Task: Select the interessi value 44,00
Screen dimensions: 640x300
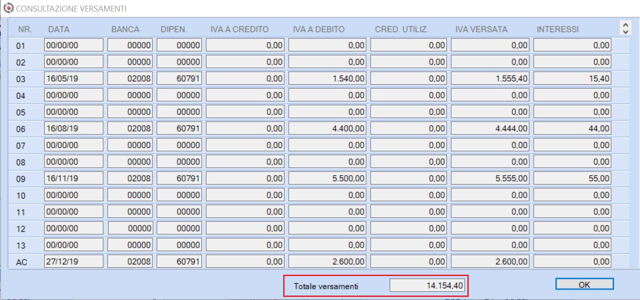Action: [573, 129]
